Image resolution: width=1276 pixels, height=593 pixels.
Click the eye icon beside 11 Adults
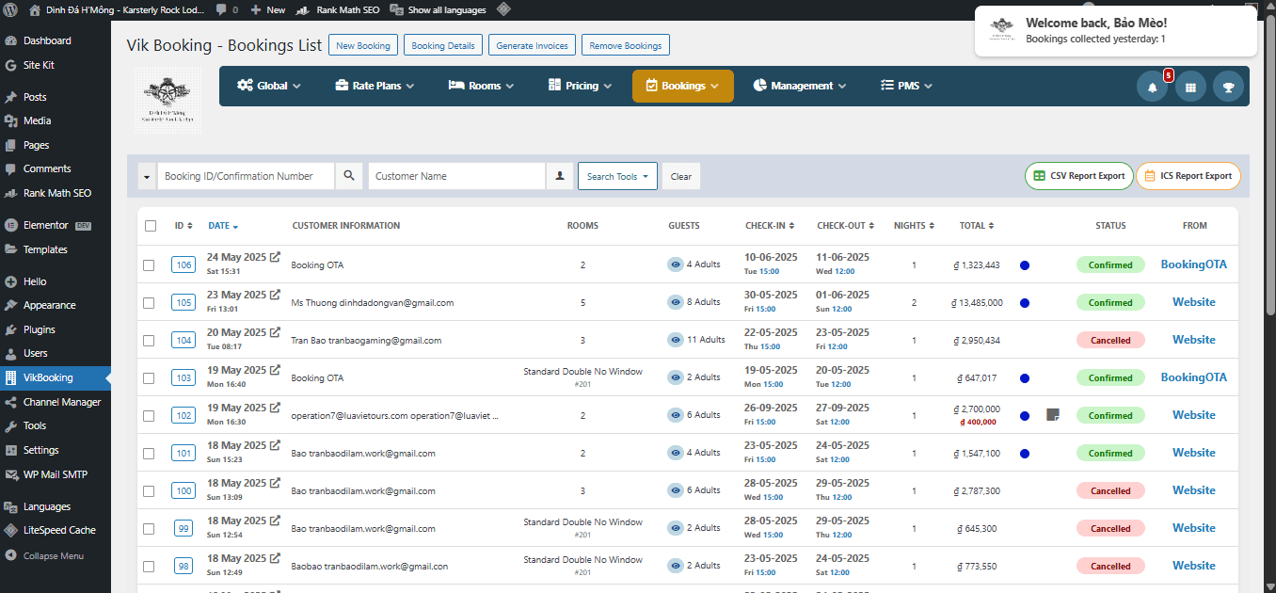[675, 340]
